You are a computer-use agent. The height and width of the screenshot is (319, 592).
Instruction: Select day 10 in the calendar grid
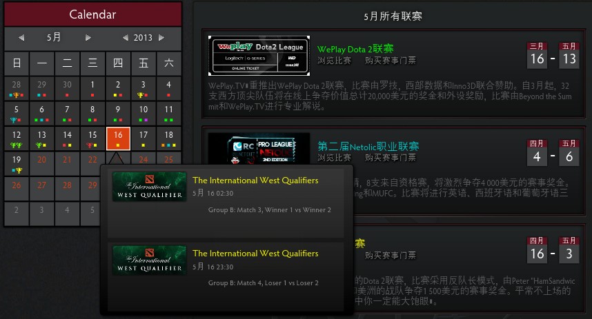pos(144,114)
